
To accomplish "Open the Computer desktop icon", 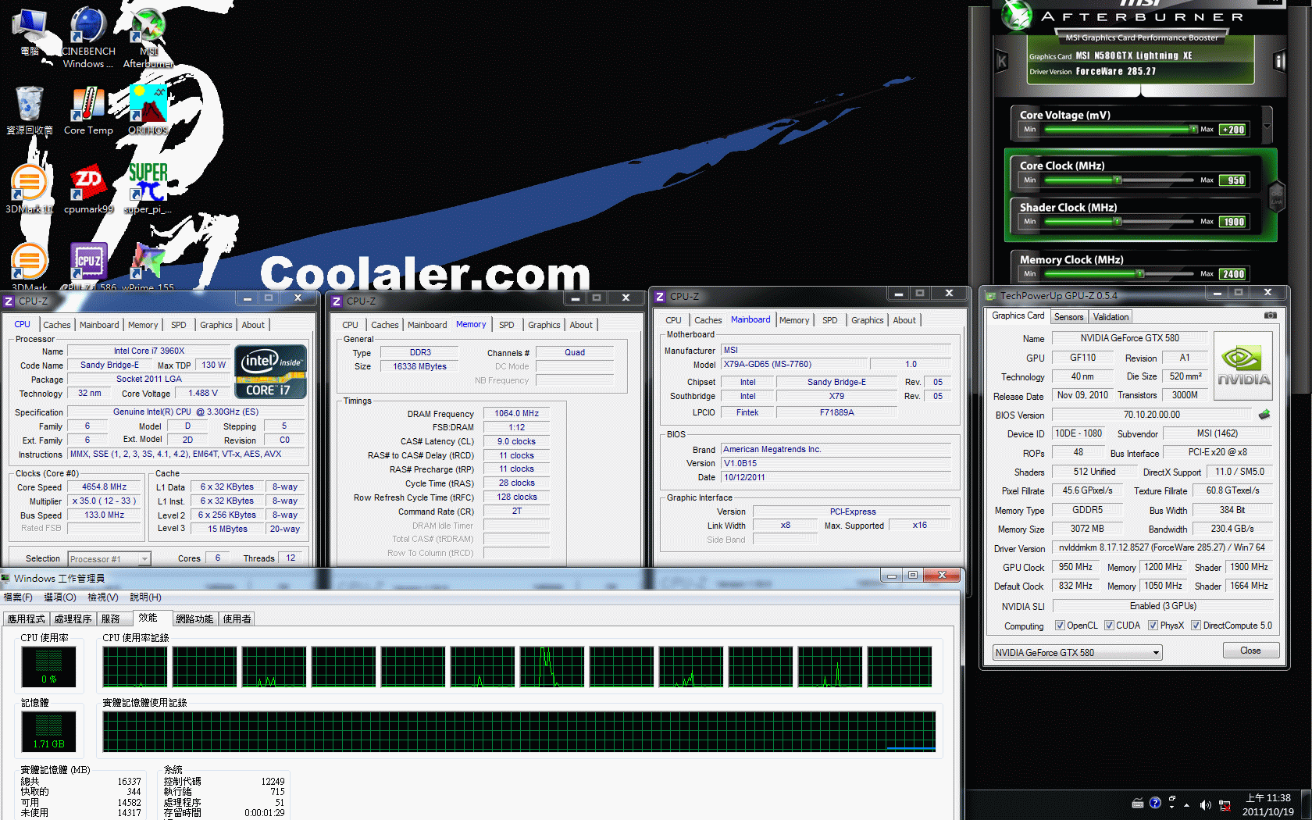I will [29, 32].
